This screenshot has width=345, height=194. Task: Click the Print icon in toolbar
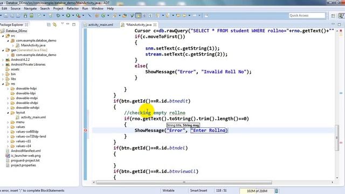18,16
